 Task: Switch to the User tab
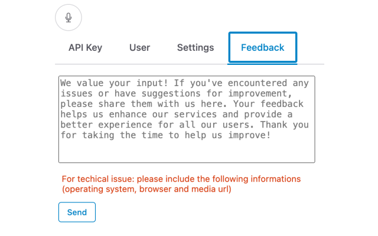(x=139, y=48)
